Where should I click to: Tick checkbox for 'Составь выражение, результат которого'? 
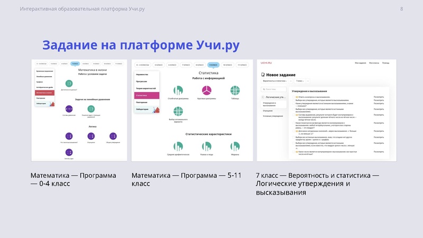click(293, 115)
